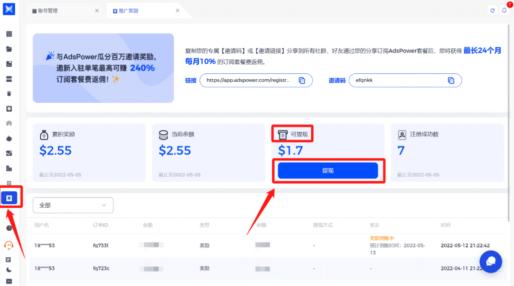This screenshot has height=286, width=514.
Task: Toggle dark mode moon icon
Action: click(9, 270)
